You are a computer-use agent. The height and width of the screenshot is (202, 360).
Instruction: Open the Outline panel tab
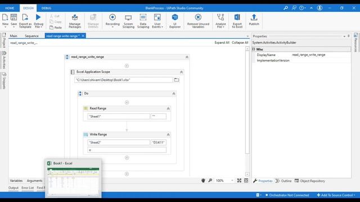pyautogui.click(x=283, y=181)
